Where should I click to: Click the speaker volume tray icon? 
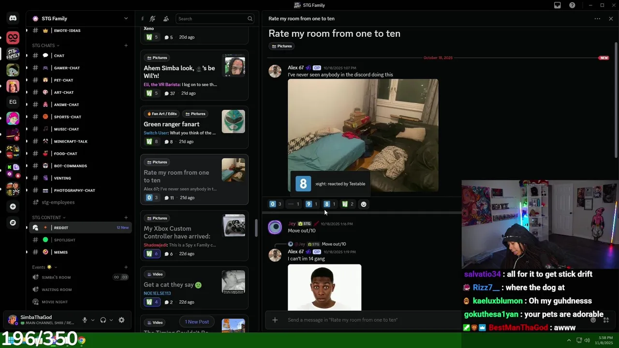tap(587, 340)
